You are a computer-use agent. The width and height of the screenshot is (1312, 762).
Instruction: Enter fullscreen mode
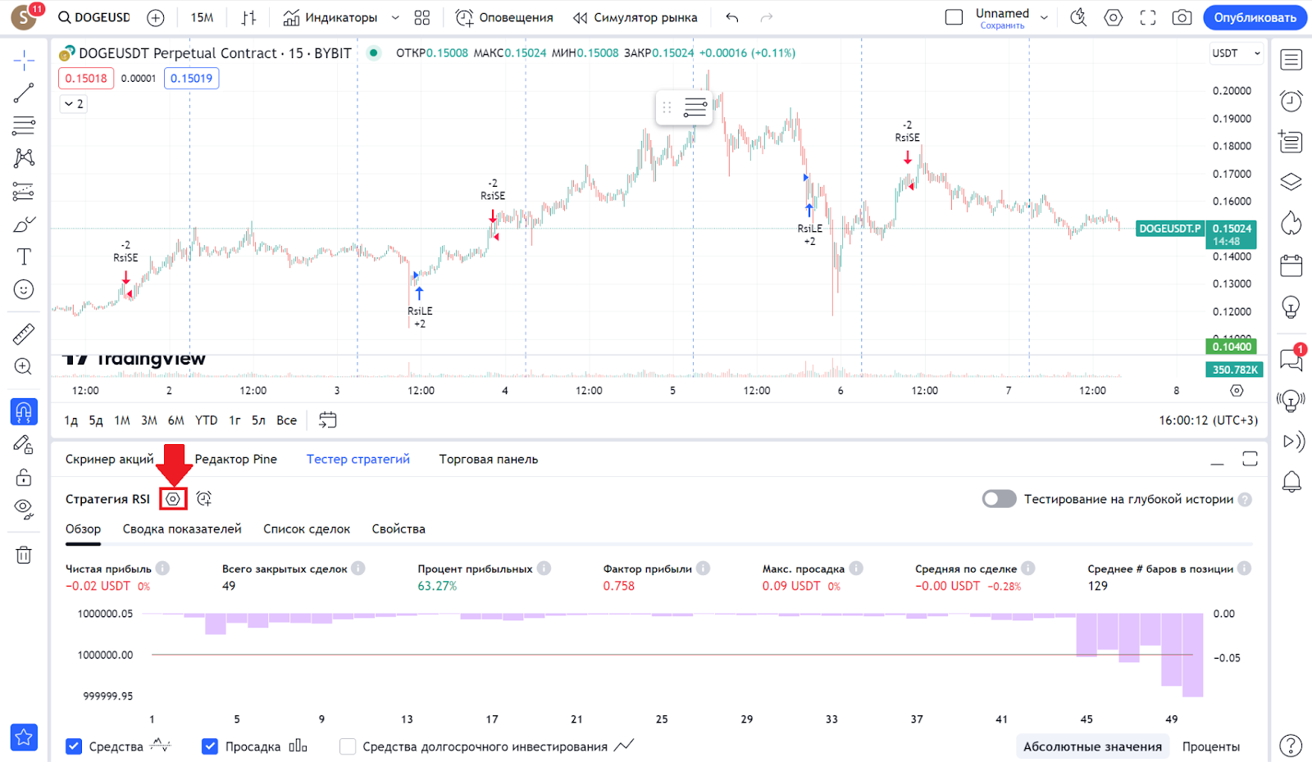coord(1148,17)
